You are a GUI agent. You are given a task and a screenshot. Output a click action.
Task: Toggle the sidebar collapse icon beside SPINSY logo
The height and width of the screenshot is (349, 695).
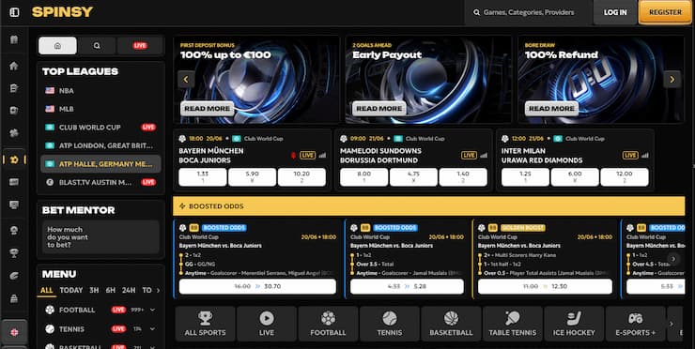coord(14,12)
